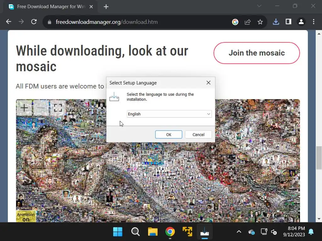
Task: Zoom in on the mosaic
Action: (x=24, y=108)
